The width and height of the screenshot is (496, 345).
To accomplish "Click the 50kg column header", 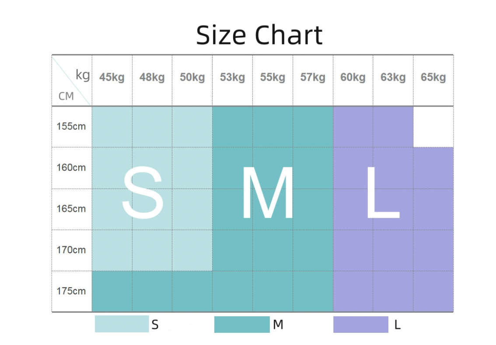I will pyautogui.click(x=192, y=78).
